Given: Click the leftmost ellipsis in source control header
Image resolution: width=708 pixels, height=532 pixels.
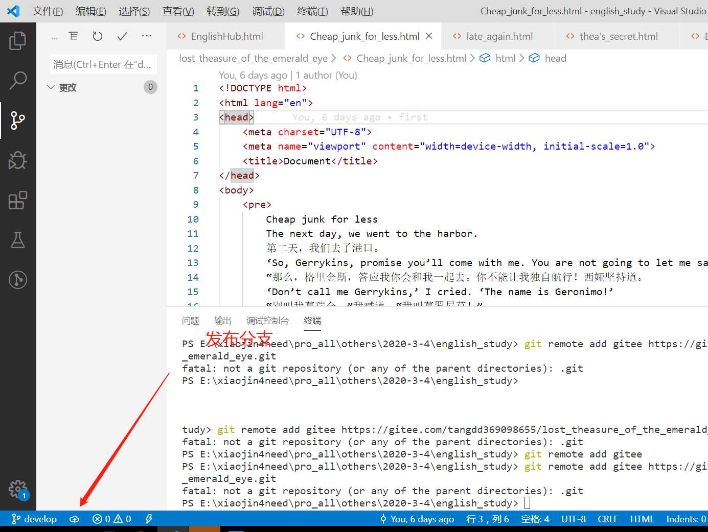Looking at the screenshot, I should click(x=55, y=37).
